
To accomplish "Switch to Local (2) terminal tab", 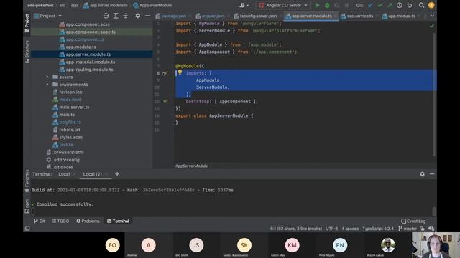I will (x=93, y=174).
